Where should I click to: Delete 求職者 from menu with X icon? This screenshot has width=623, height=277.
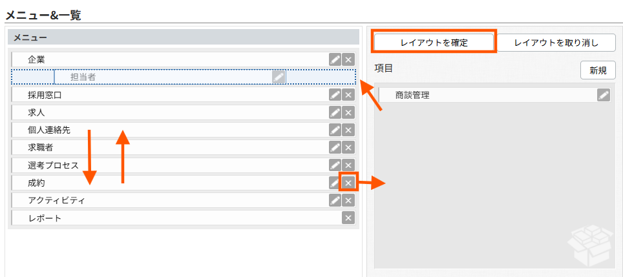(x=348, y=148)
